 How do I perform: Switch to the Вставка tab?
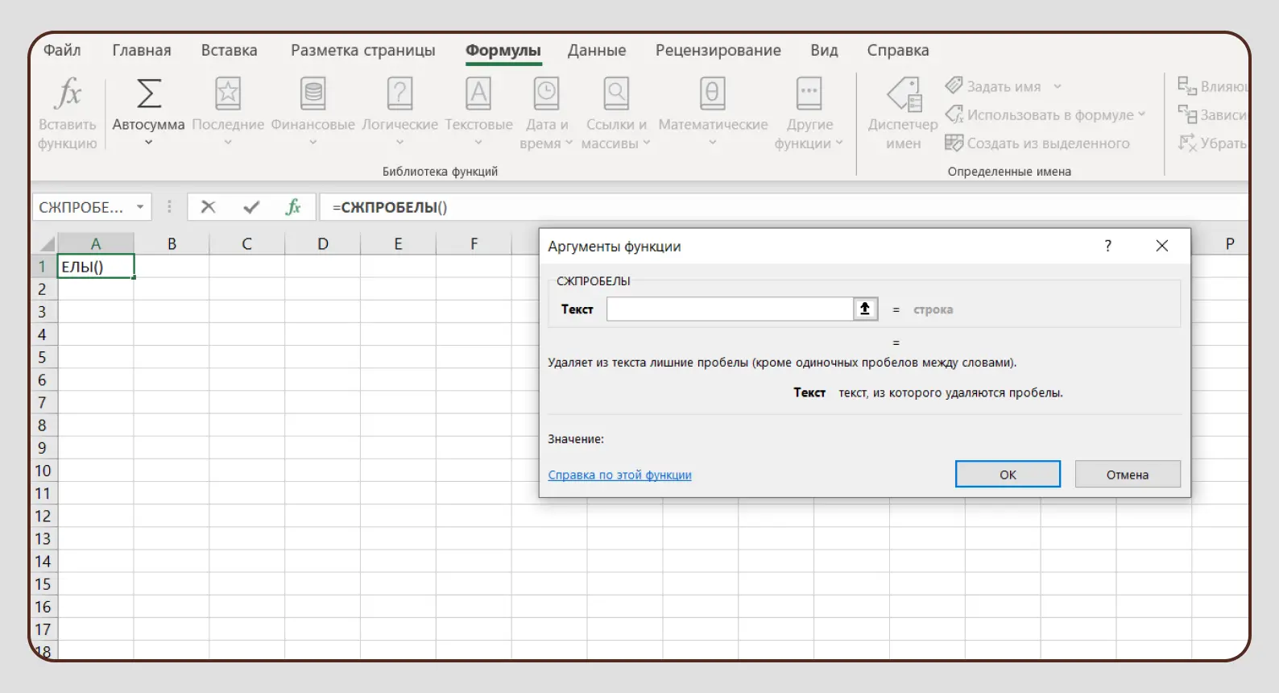[230, 50]
